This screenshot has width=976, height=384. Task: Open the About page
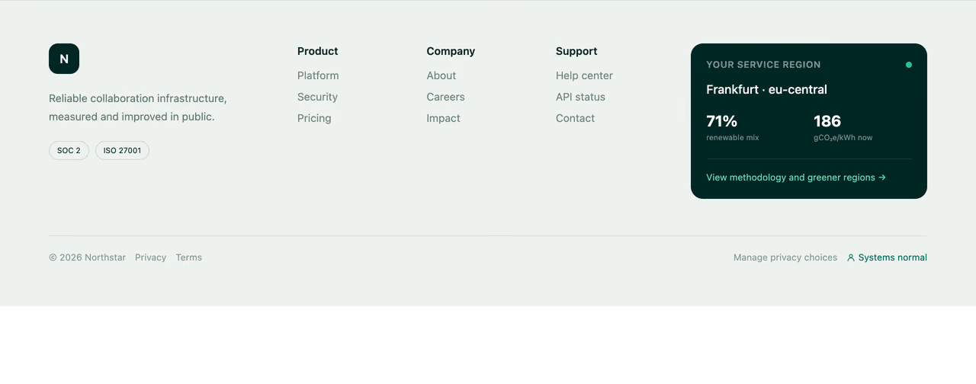coord(441,75)
